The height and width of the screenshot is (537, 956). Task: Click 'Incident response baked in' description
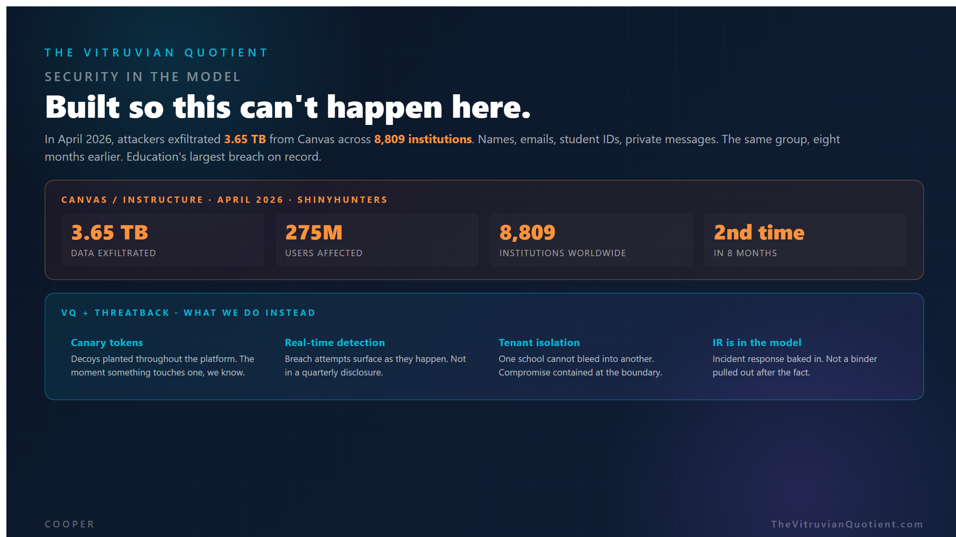(795, 366)
